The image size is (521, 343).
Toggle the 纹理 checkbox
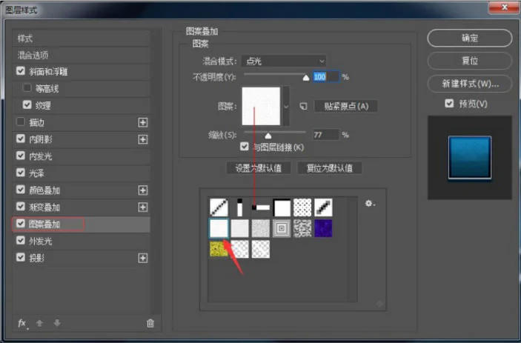[27, 105]
